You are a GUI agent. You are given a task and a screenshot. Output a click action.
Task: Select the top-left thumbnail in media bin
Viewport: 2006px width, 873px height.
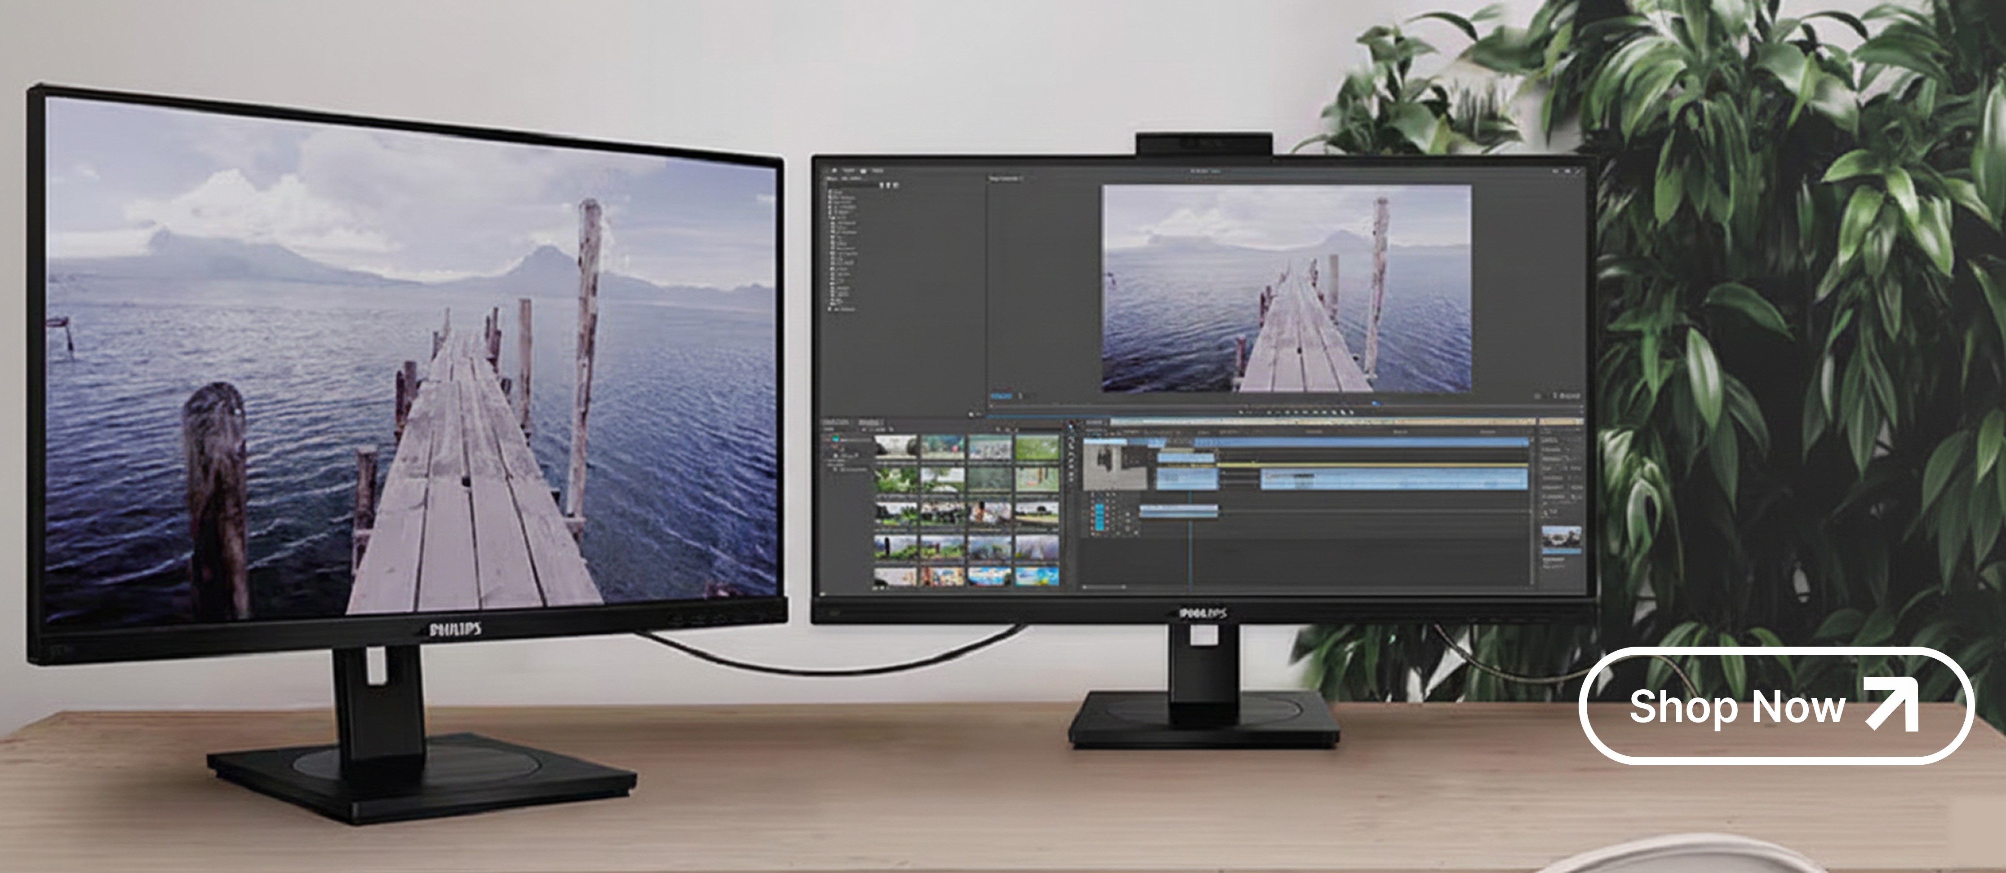pos(896,446)
